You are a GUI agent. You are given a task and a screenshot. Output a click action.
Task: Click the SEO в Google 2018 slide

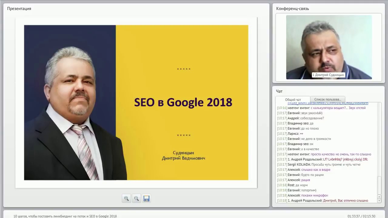[x=136, y=103]
